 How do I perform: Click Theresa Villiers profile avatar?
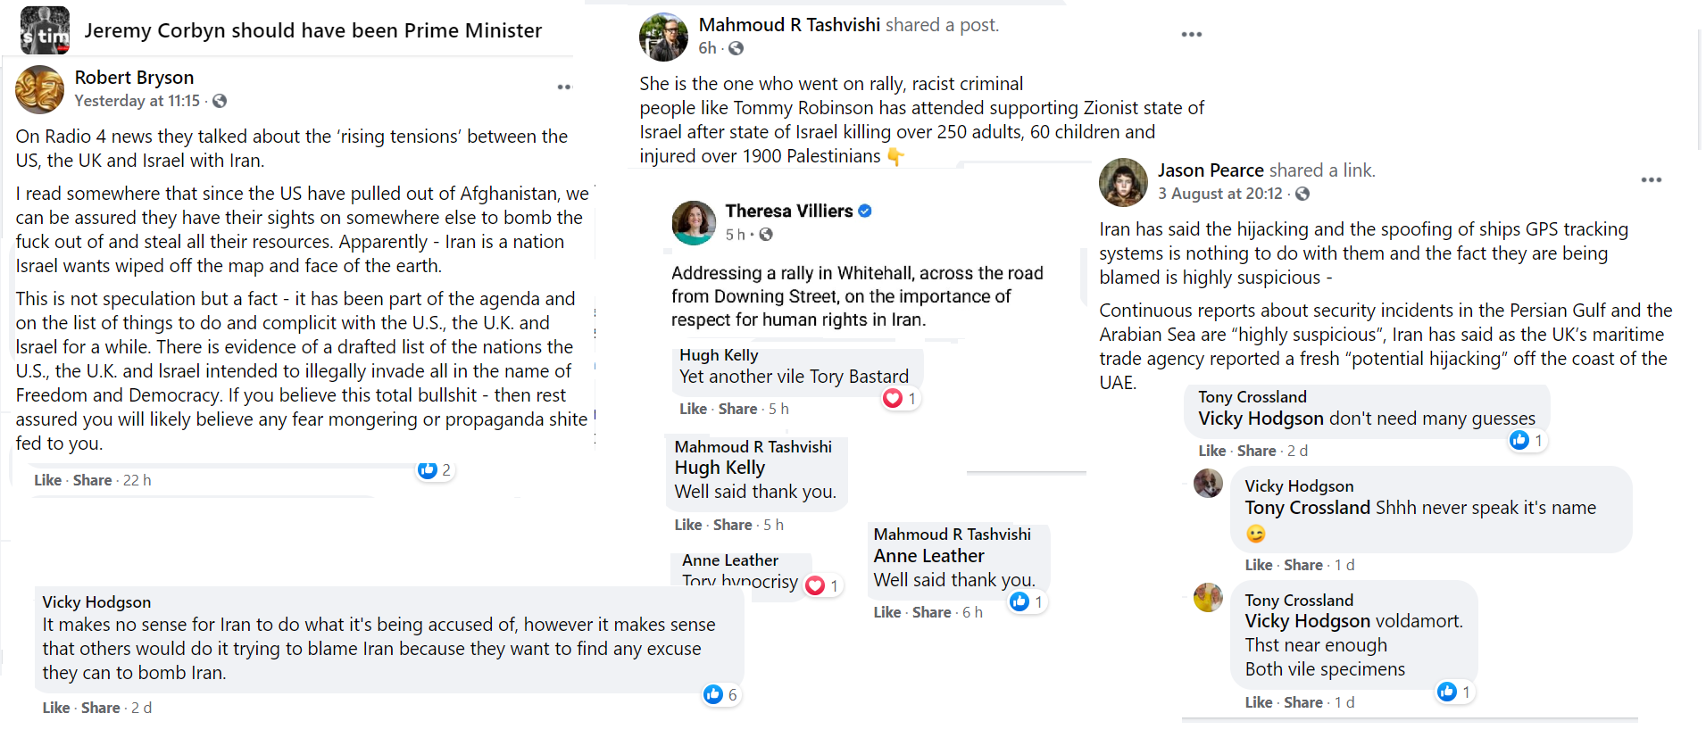694,222
